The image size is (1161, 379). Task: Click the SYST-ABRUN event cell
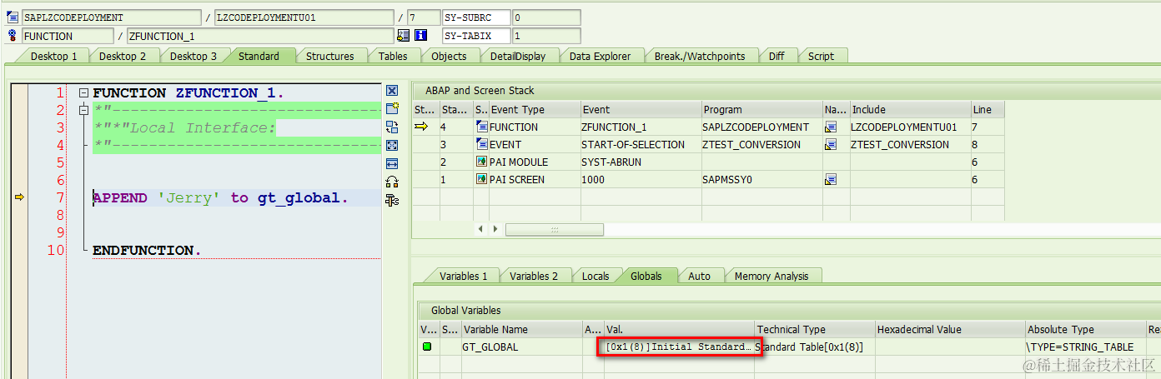coord(641,162)
